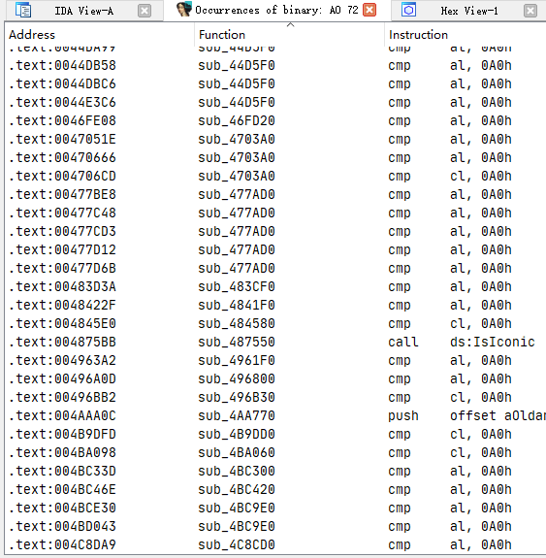This screenshot has width=546, height=558.
Task: Select row .text:004BCE30
Action: pyautogui.click(x=275, y=509)
